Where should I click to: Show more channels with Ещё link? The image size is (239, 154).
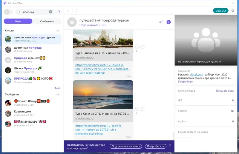(57, 88)
